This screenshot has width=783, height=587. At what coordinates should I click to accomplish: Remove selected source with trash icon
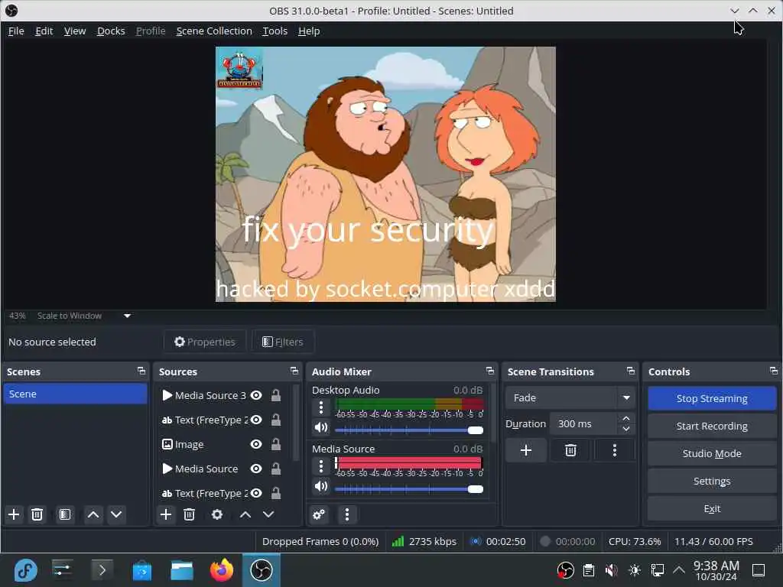click(x=190, y=514)
